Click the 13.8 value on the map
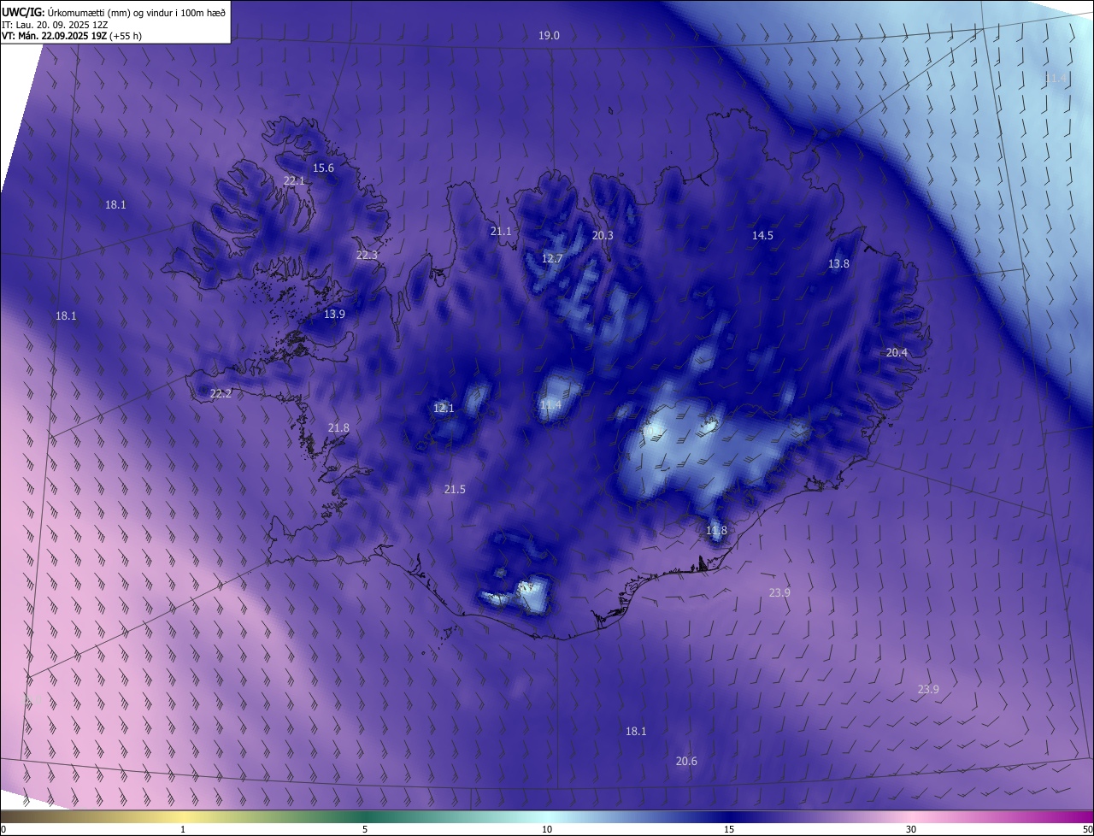 (838, 263)
